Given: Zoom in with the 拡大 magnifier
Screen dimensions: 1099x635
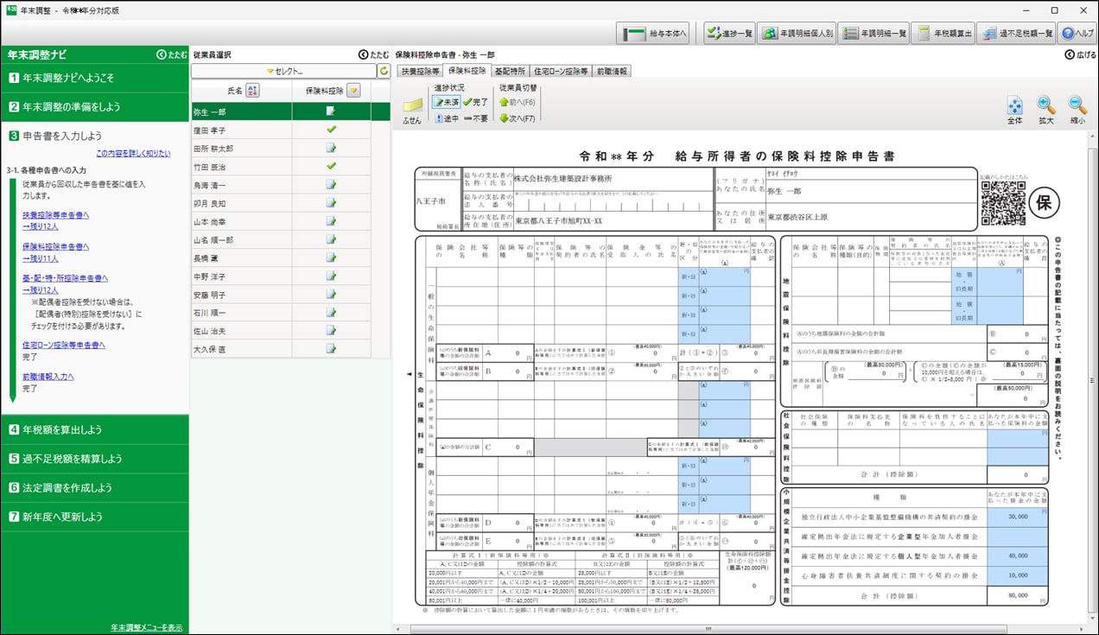Looking at the screenshot, I should coord(1045,109).
